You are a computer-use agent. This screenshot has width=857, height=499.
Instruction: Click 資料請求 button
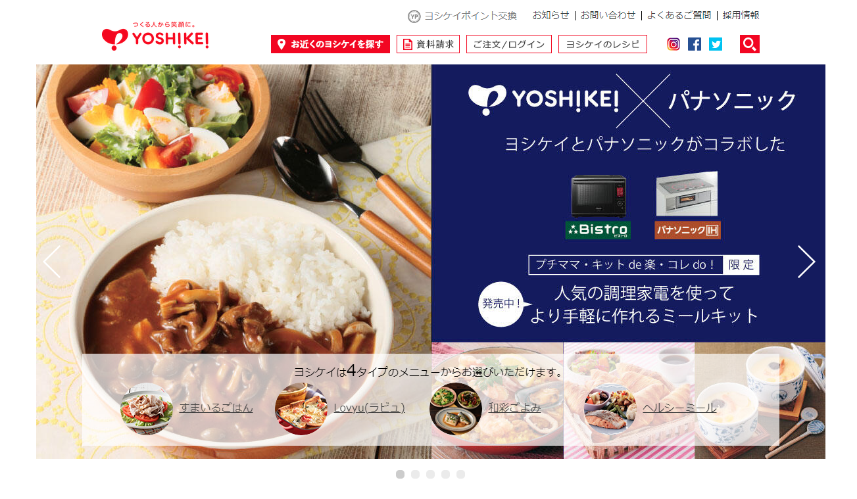coord(428,44)
